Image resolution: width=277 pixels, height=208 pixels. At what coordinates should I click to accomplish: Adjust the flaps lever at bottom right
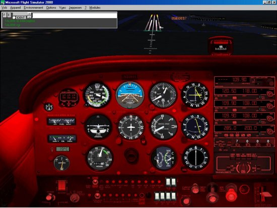(x=265, y=194)
